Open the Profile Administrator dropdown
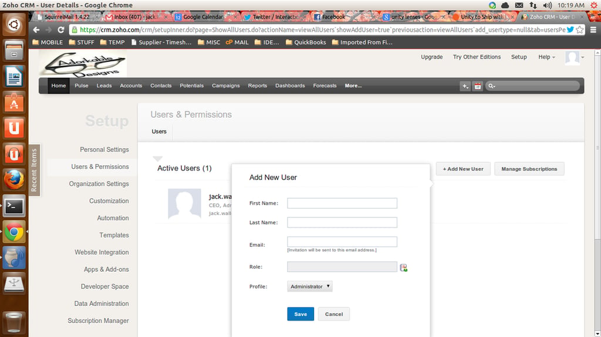This screenshot has height=337, width=601. [x=310, y=287]
